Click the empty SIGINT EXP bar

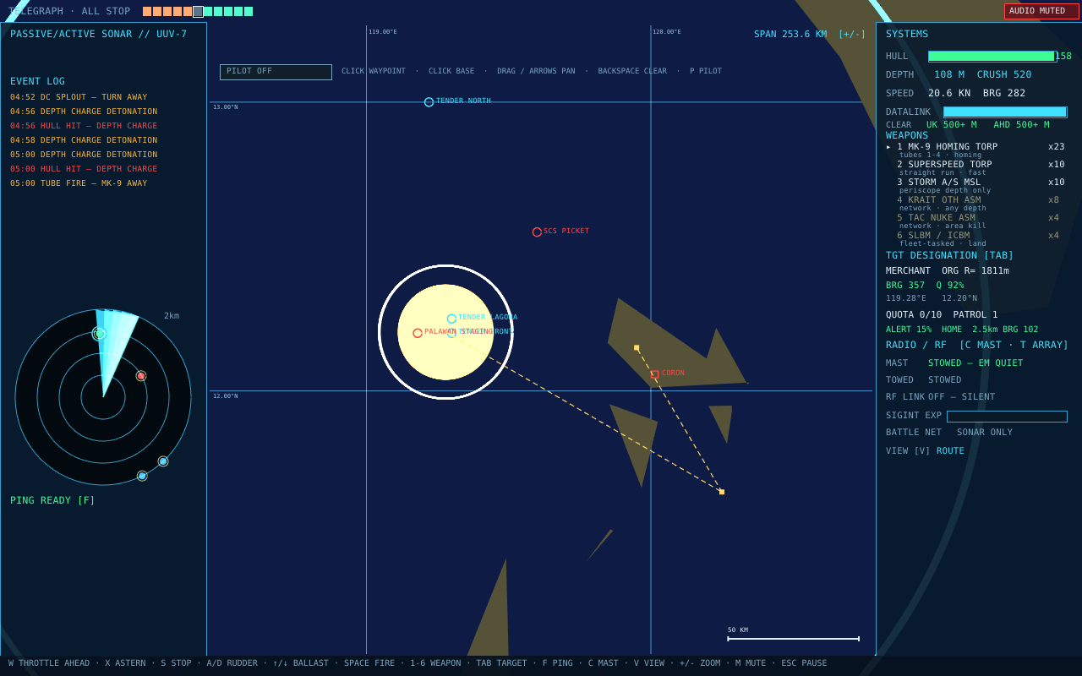(x=1007, y=417)
